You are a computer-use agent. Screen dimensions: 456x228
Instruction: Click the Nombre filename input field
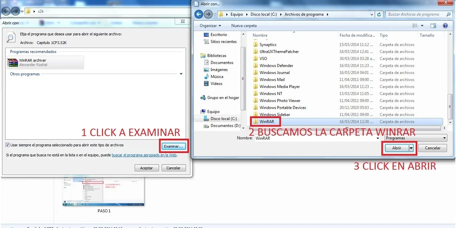click(315, 138)
